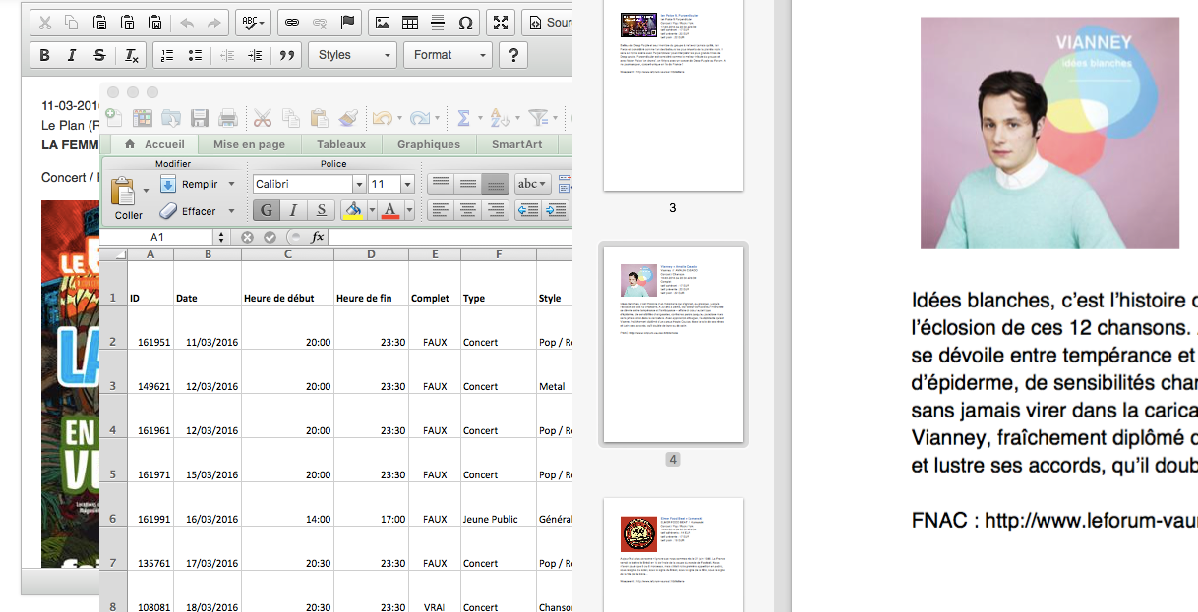This screenshot has width=1198, height=612.
Task: Open the abc text orientation dropdown
Action: coord(533,184)
